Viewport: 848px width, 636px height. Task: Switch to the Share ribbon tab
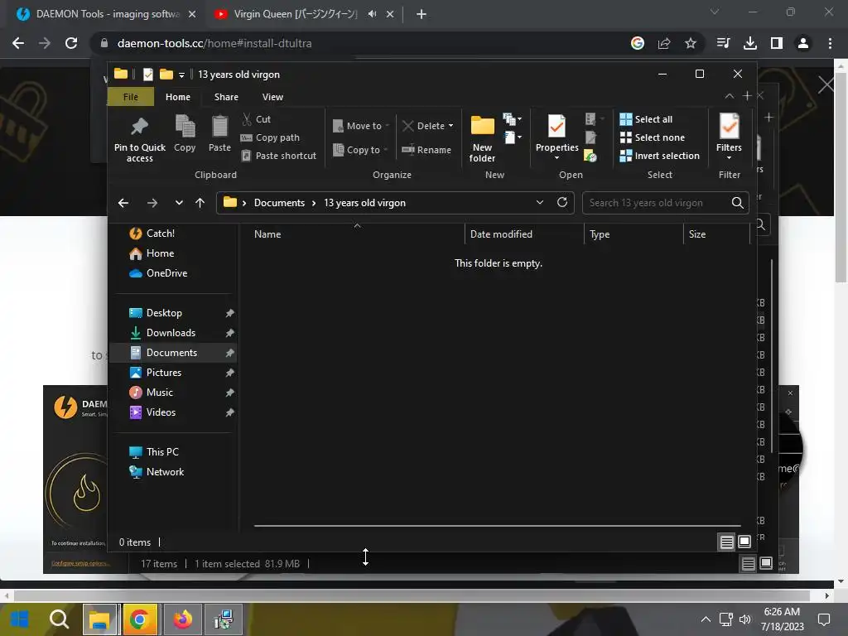pos(226,97)
